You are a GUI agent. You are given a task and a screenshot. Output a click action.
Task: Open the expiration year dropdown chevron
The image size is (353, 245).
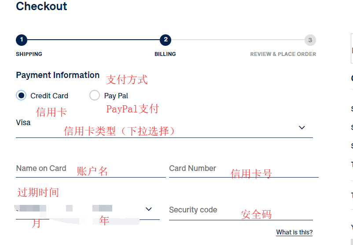[x=149, y=209]
